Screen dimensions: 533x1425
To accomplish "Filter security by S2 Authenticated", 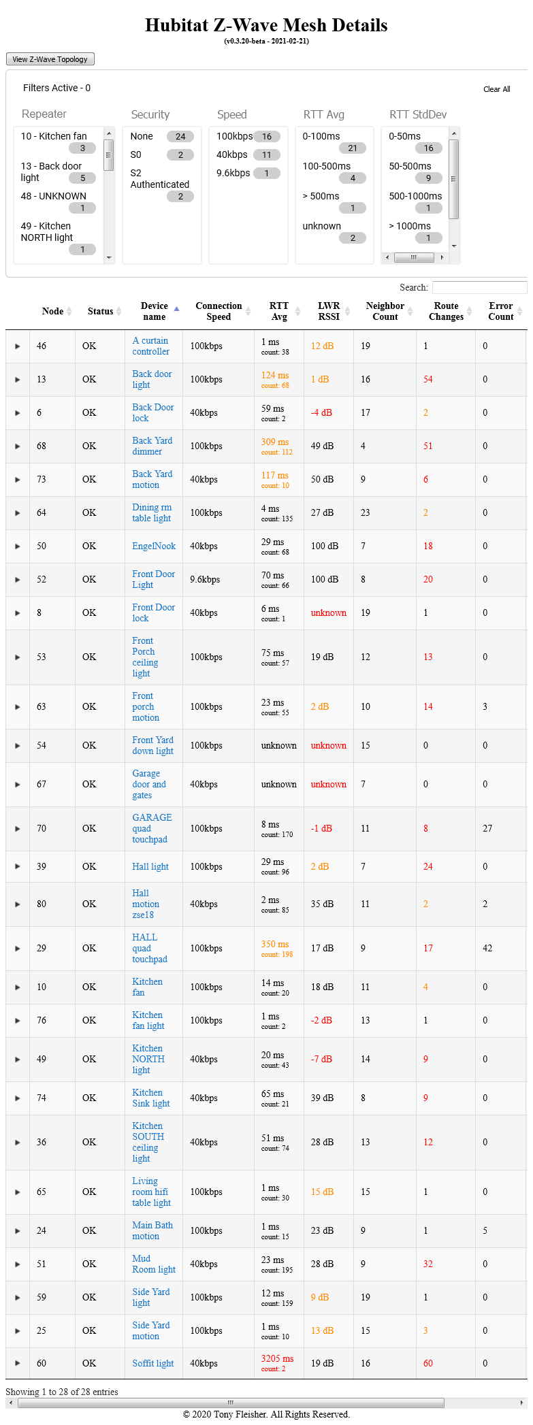I will (x=162, y=184).
